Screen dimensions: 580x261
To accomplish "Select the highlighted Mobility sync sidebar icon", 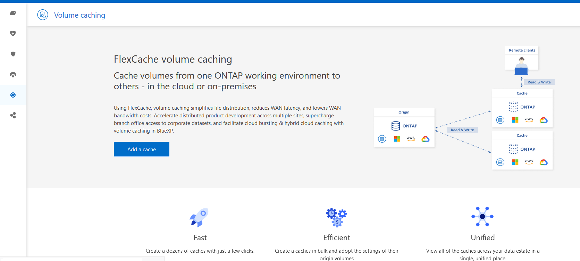I will (x=13, y=95).
